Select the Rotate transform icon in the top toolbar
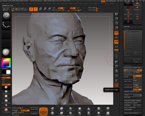 [49, 9]
